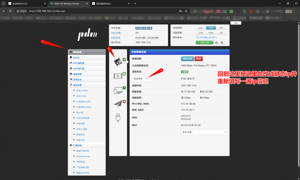Open 广告屏蔽功能 settings

[83, 167]
